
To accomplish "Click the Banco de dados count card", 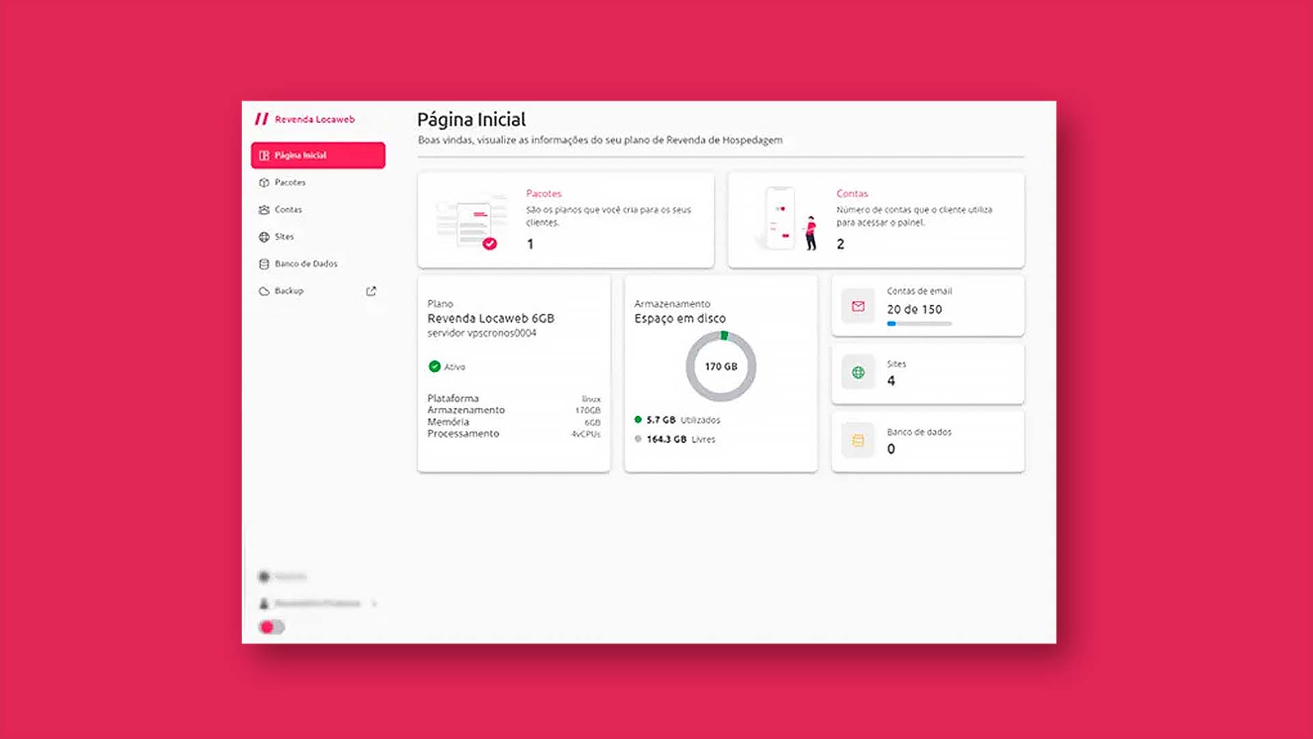I will 927,441.
